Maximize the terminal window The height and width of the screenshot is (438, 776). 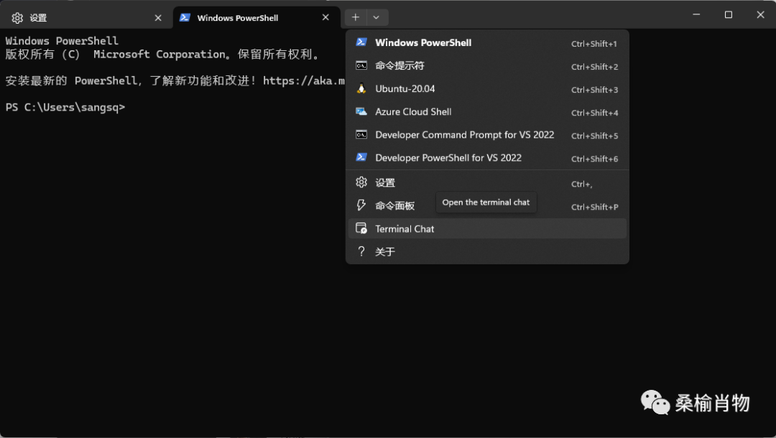[x=729, y=14]
